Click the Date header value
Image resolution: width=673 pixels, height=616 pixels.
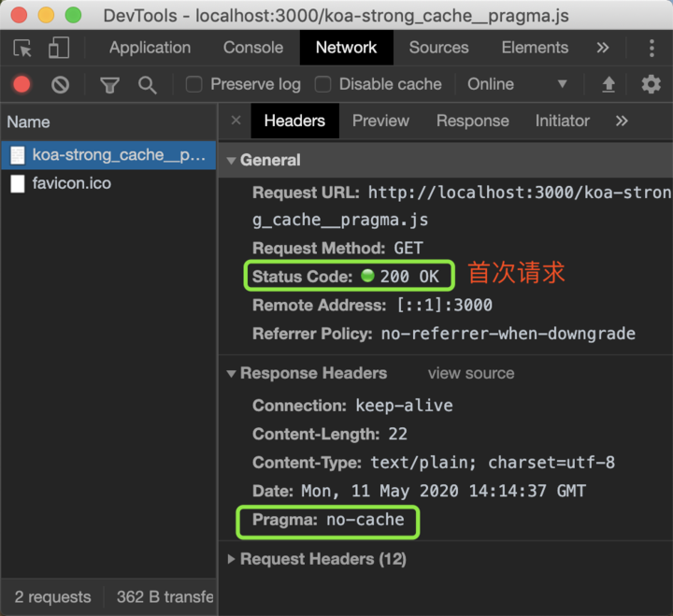[443, 491]
